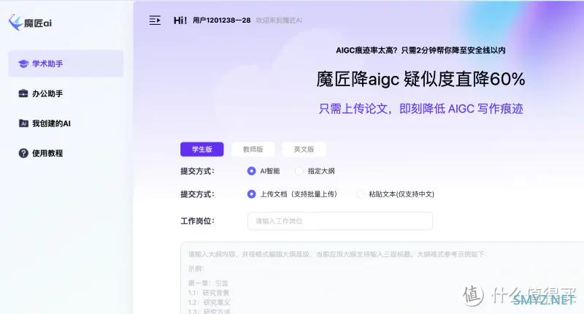584x314 pixels.
Task: Select the 指定大纲 radio option
Action: coord(299,171)
